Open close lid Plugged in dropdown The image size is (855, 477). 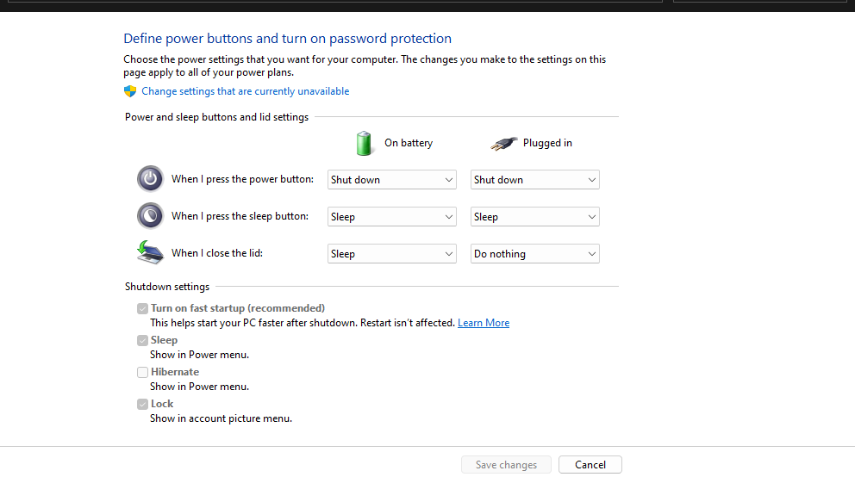(535, 254)
